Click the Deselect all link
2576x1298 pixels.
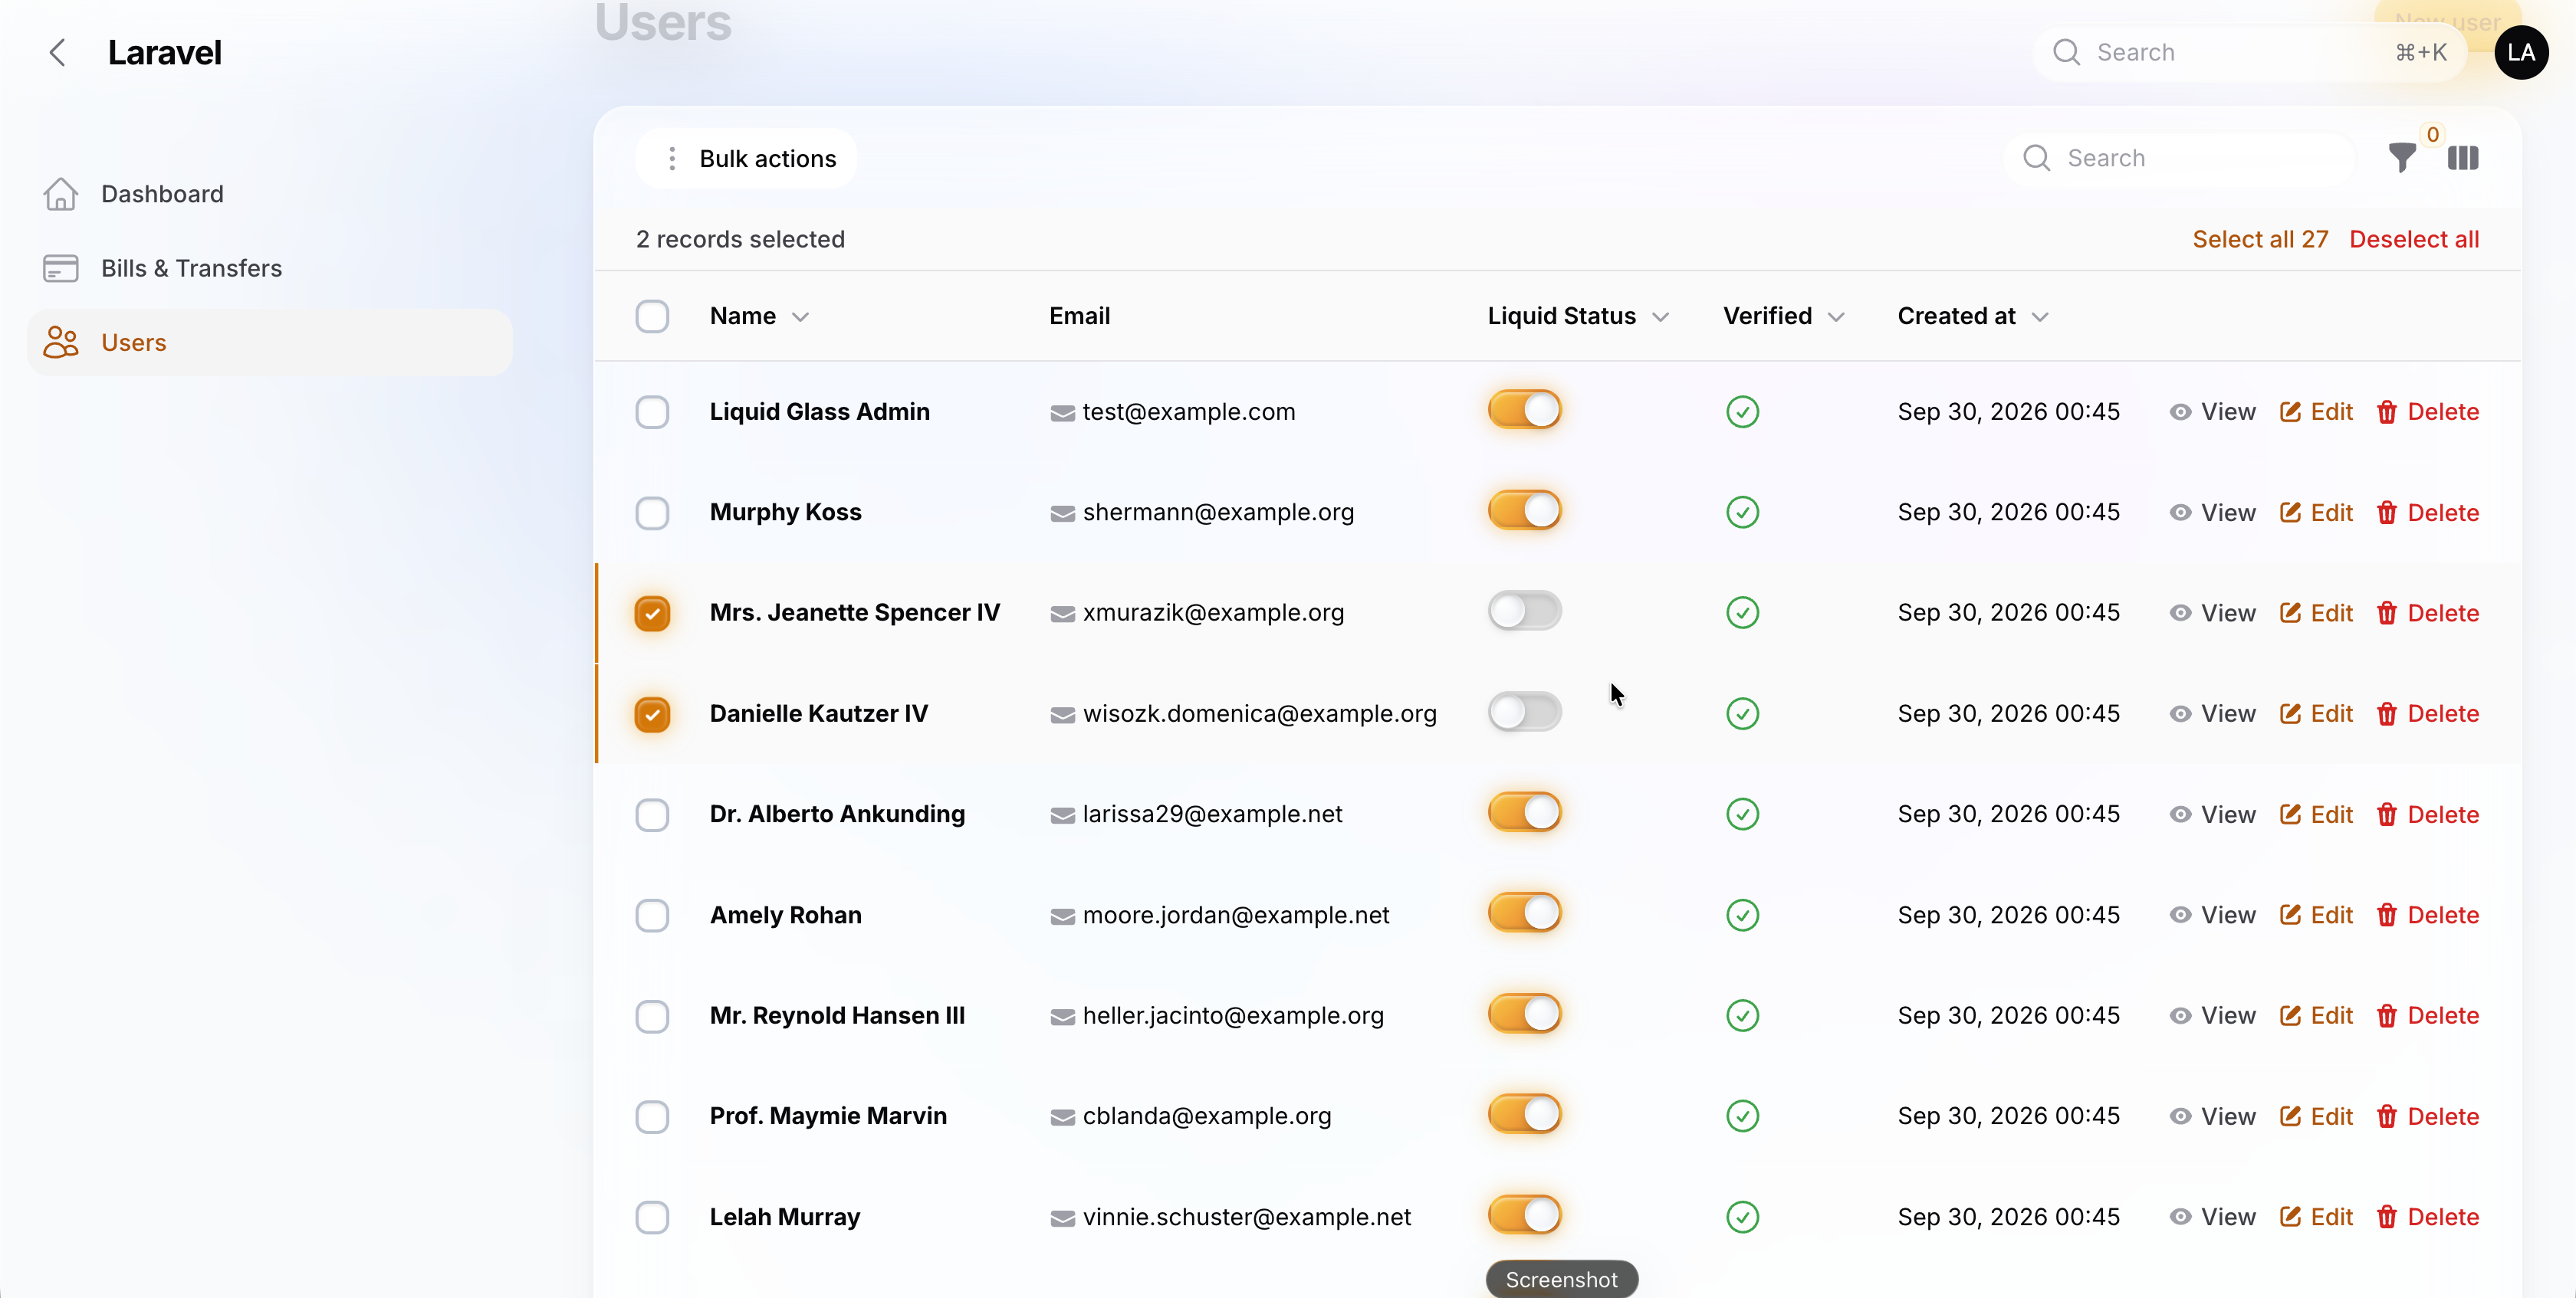click(x=2414, y=240)
